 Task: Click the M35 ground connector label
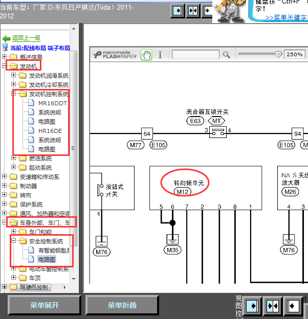(172, 250)
